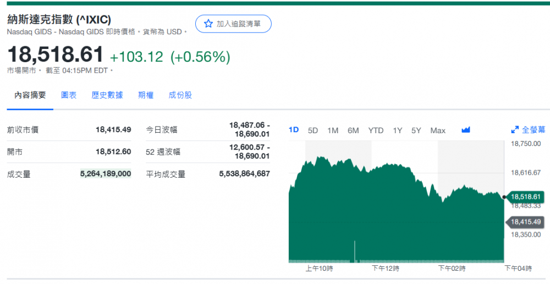Select the 1D chart range
The image size is (550, 284).
click(x=294, y=130)
